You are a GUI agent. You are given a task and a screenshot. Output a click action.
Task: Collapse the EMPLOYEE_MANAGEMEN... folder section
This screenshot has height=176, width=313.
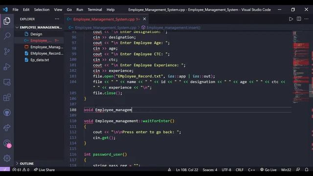pyautogui.click(x=39, y=27)
